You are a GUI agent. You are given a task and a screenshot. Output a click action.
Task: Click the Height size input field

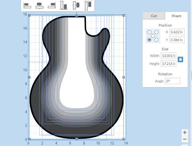168,64
